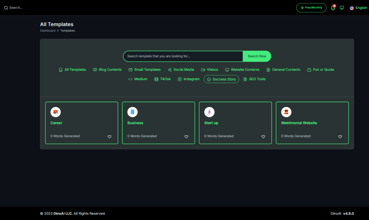Select the Success Story category

click(221, 79)
